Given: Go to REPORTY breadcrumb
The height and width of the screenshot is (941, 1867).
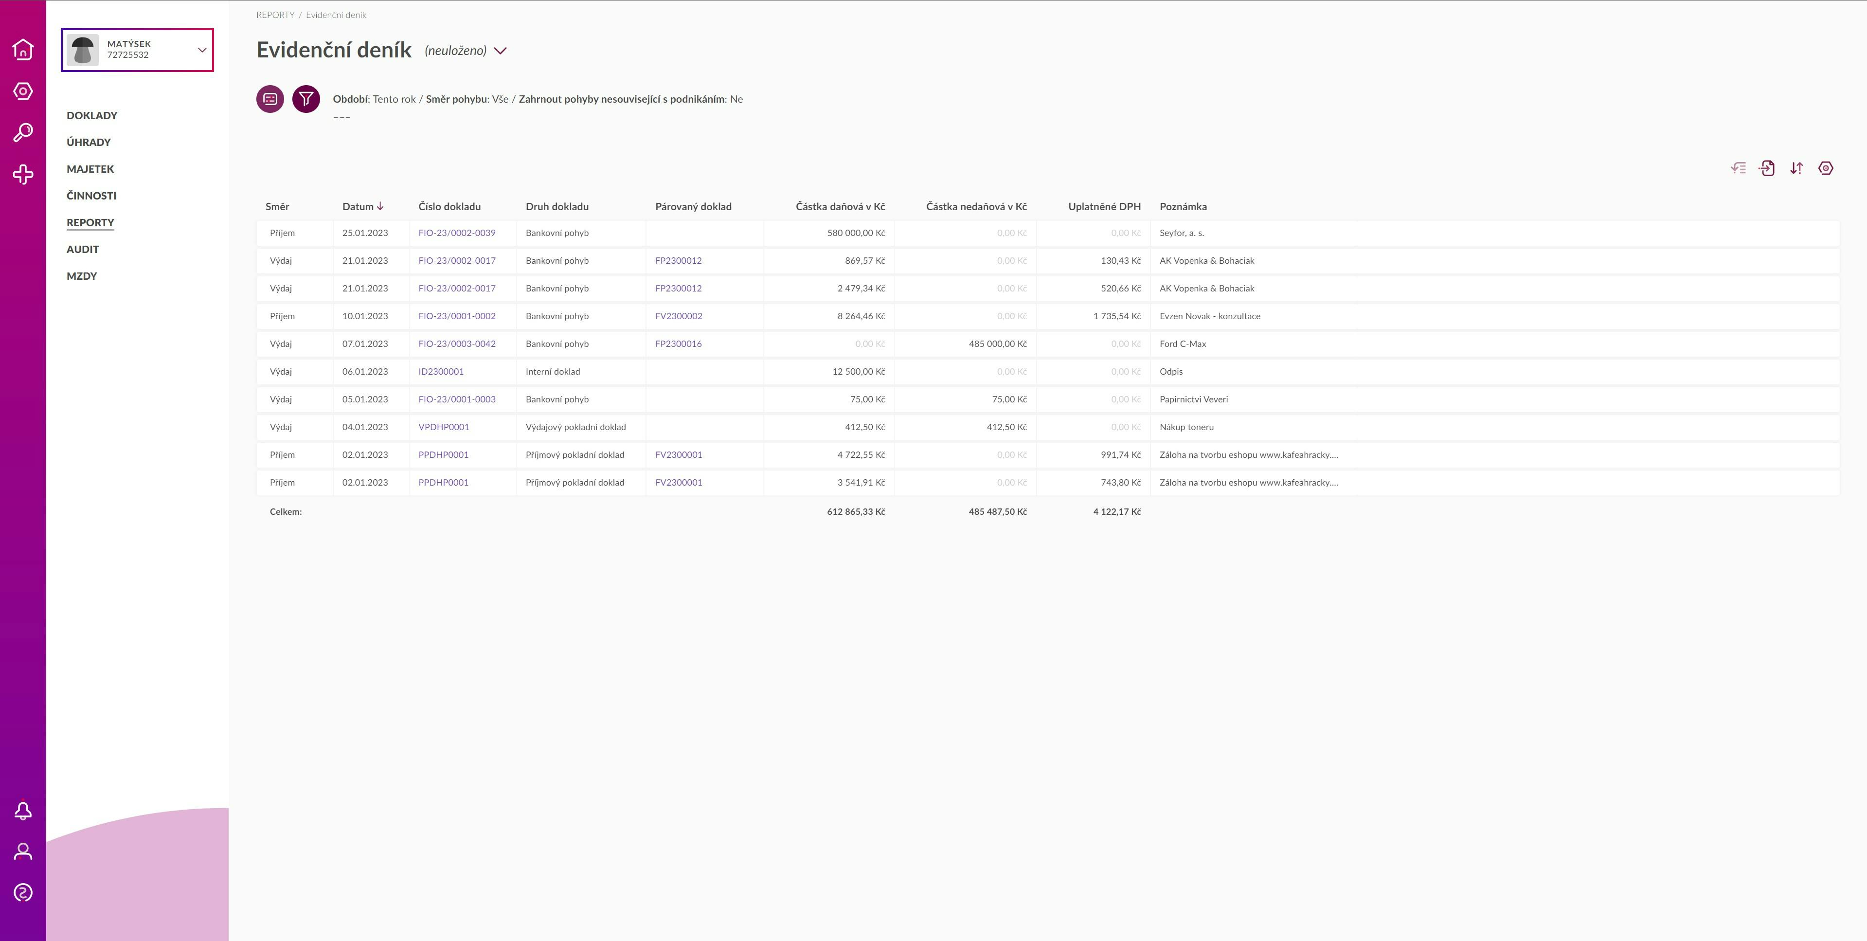Looking at the screenshot, I should [275, 15].
